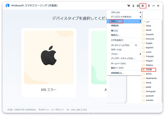This screenshot has height=116, width=165.
Task: Open 詳細情報(A)... menu item
Action: pyautogui.click(x=124, y=73)
